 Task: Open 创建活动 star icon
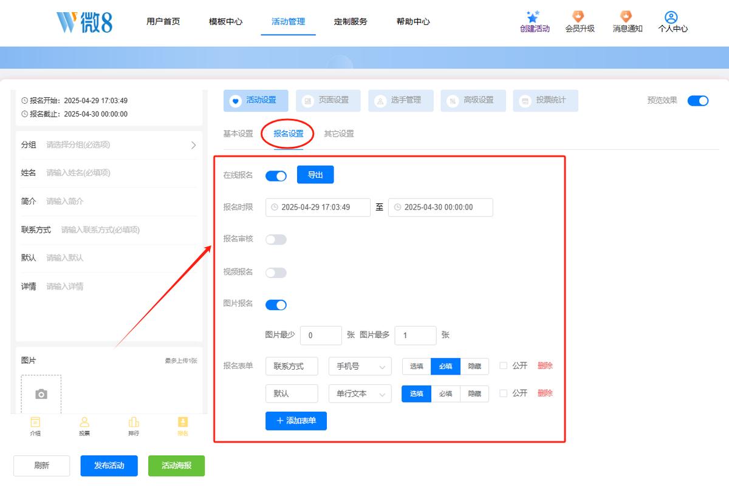pyautogui.click(x=533, y=16)
